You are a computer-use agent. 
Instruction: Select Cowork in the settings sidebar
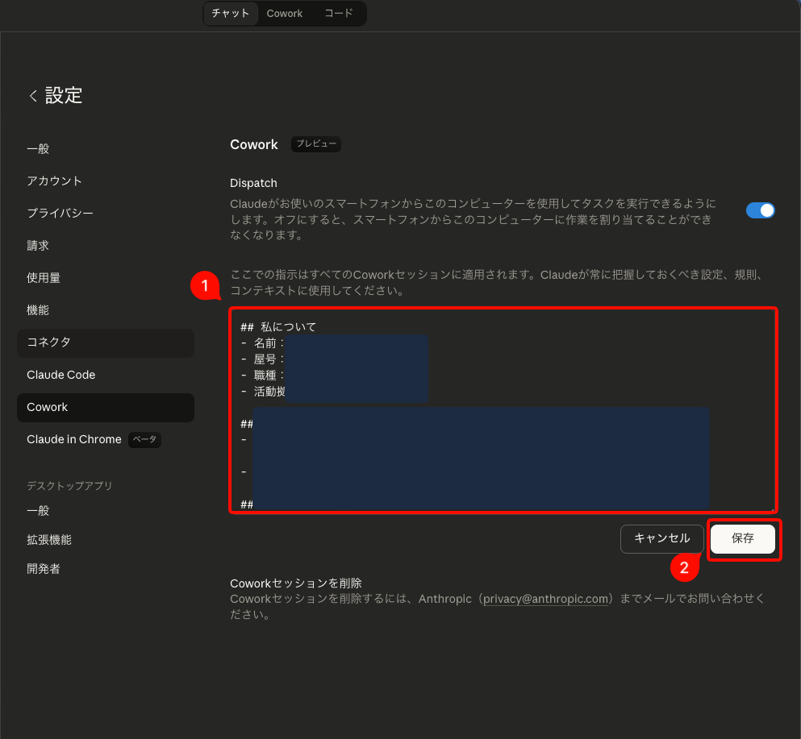point(47,407)
